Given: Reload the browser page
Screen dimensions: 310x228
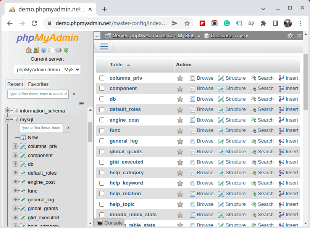Looking at the screenshot, I should pyautogui.click(x=34, y=23).
